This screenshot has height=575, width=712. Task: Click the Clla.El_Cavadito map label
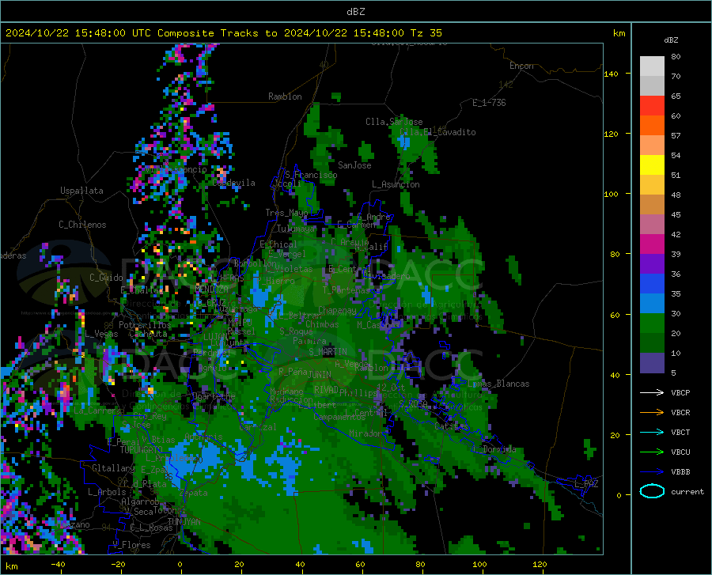[437, 132]
